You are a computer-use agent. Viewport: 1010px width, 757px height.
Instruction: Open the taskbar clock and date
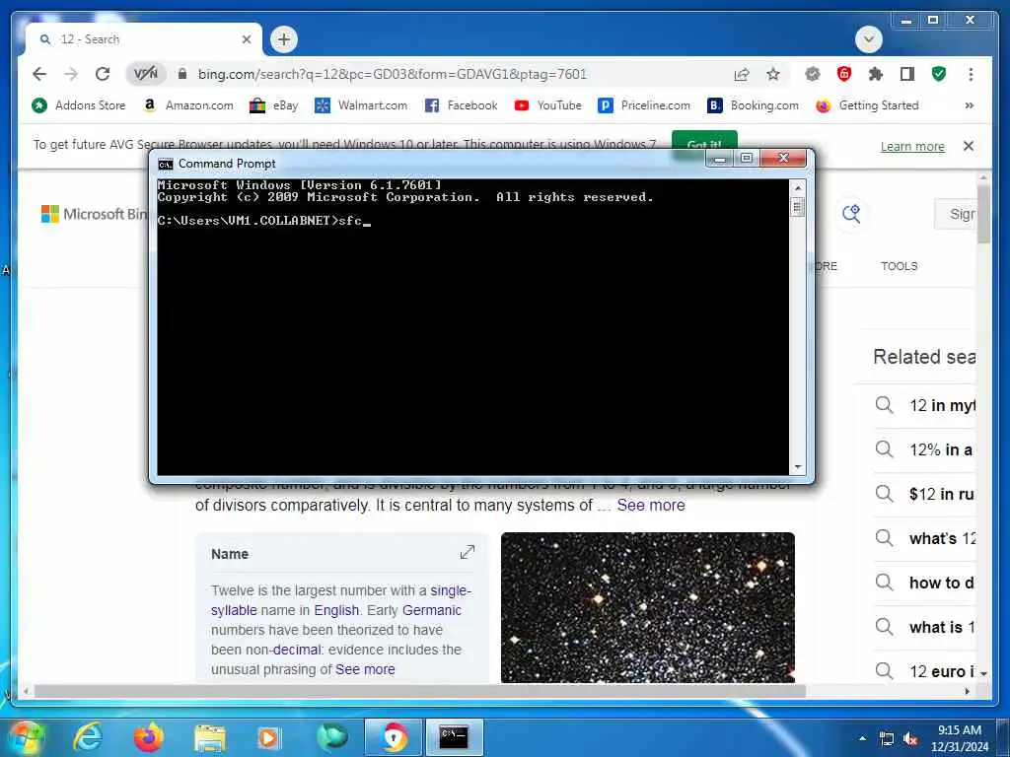pos(960,738)
